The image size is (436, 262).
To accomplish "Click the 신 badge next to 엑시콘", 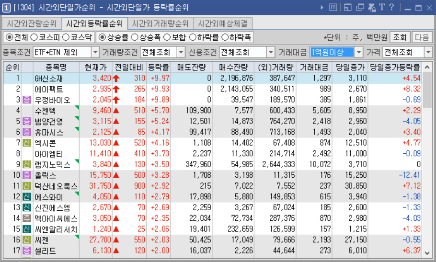I will [27, 143].
